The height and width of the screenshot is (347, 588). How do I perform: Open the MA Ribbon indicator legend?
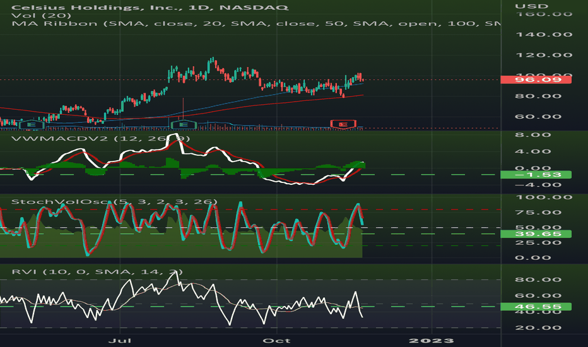coord(256,23)
